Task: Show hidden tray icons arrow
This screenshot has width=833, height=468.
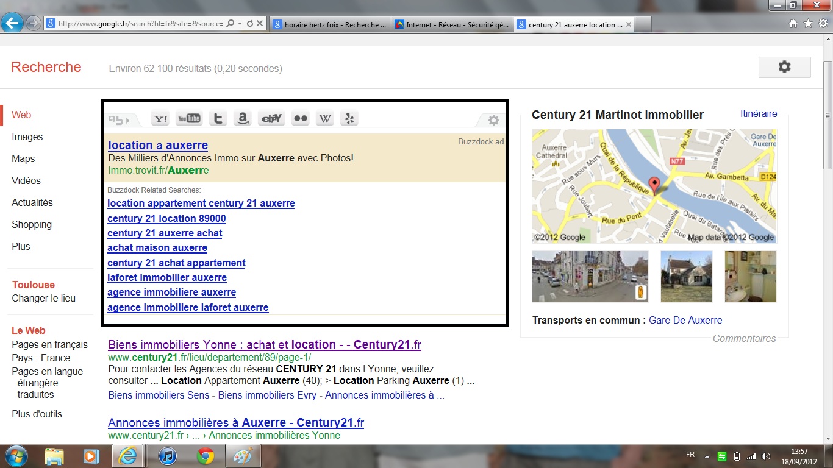Action: [707, 456]
